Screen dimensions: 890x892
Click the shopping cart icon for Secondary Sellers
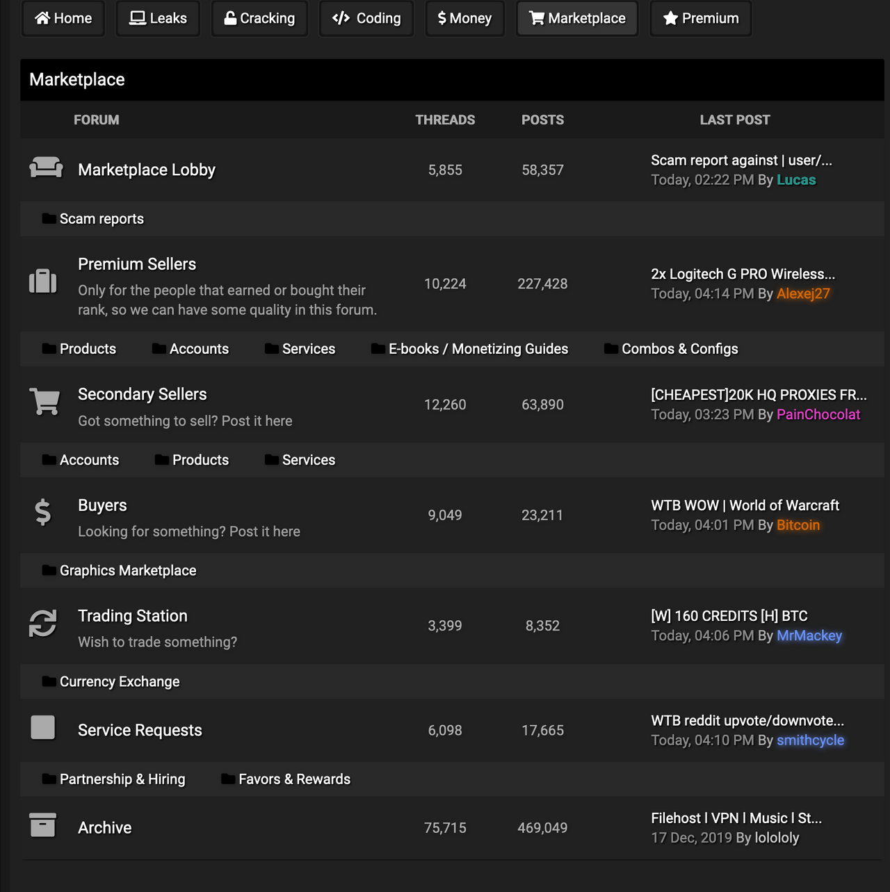coord(44,401)
